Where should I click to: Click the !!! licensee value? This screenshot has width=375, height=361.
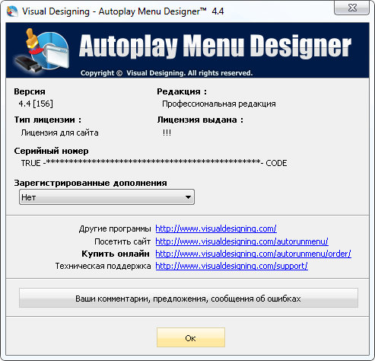tap(167, 133)
